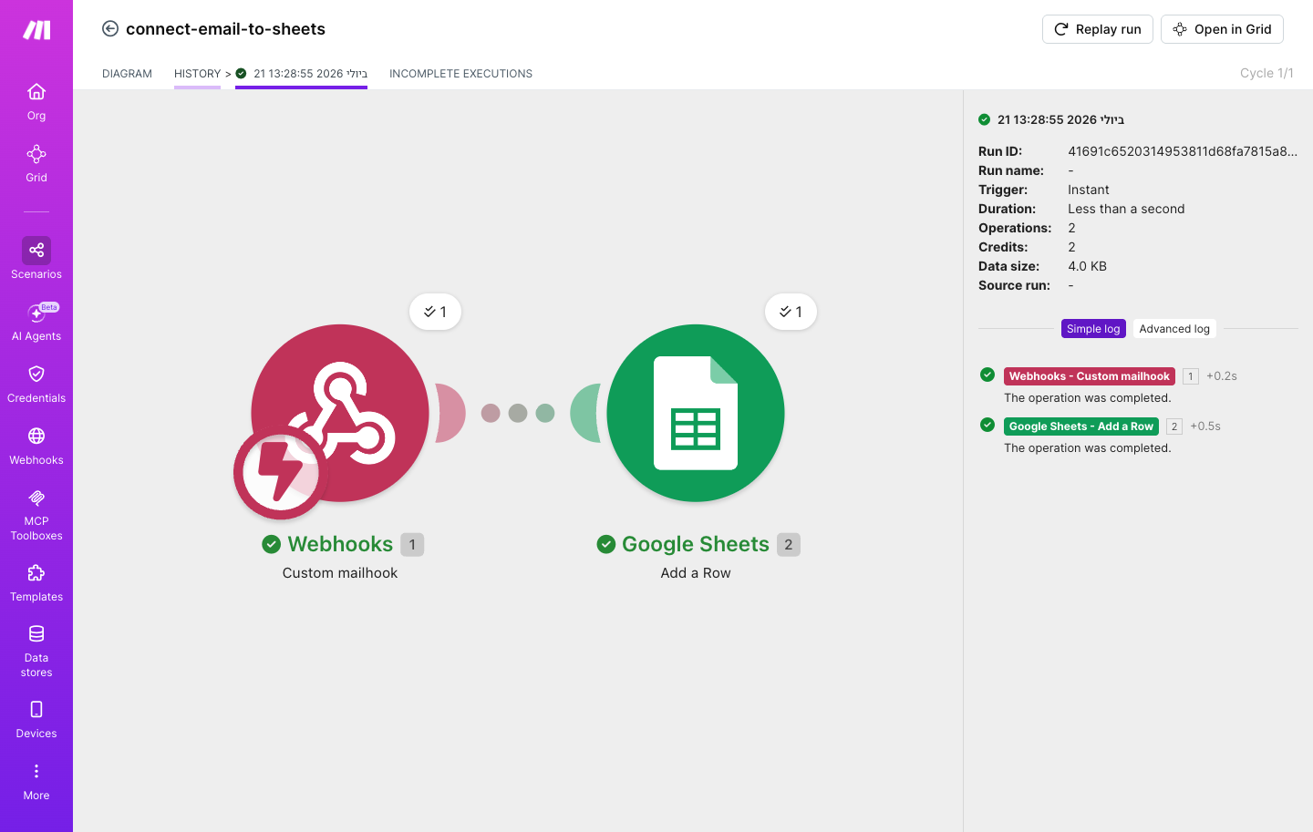Open Data stores in sidebar
Image resolution: width=1313 pixels, height=832 pixels.
(x=36, y=651)
